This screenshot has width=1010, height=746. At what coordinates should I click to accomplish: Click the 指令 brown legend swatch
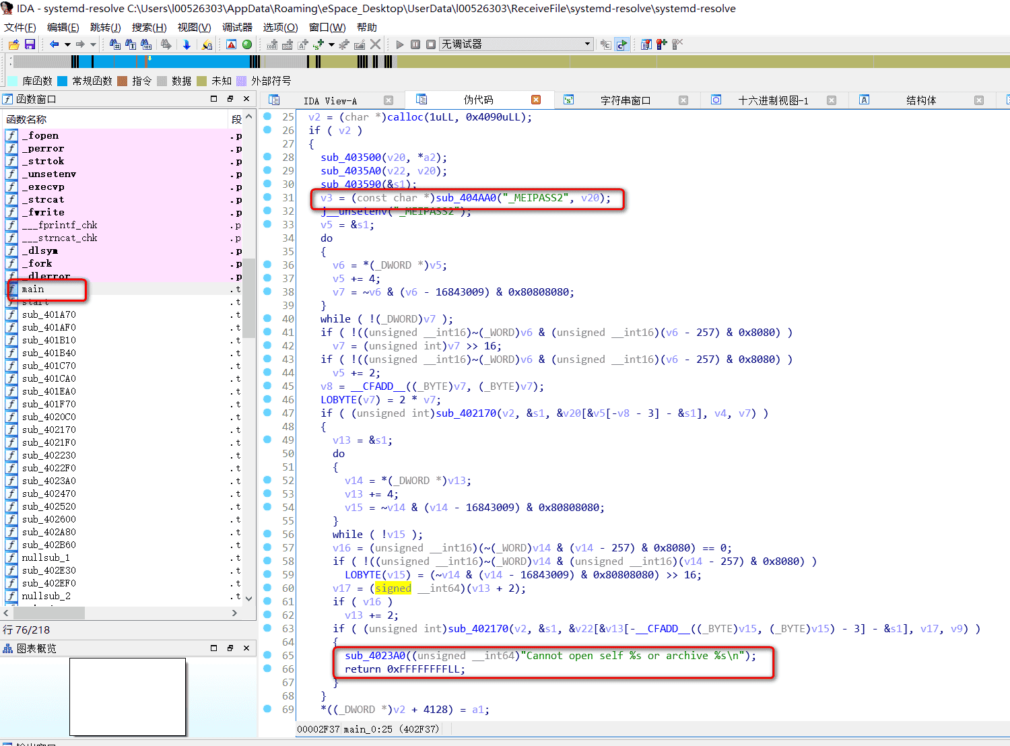point(123,81)
